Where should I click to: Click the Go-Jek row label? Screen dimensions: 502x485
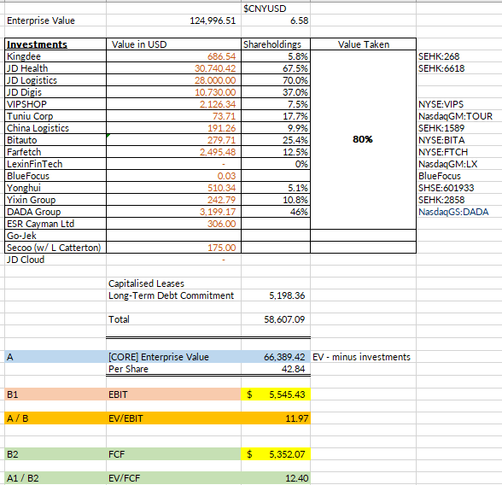click(x=55, y=236)
